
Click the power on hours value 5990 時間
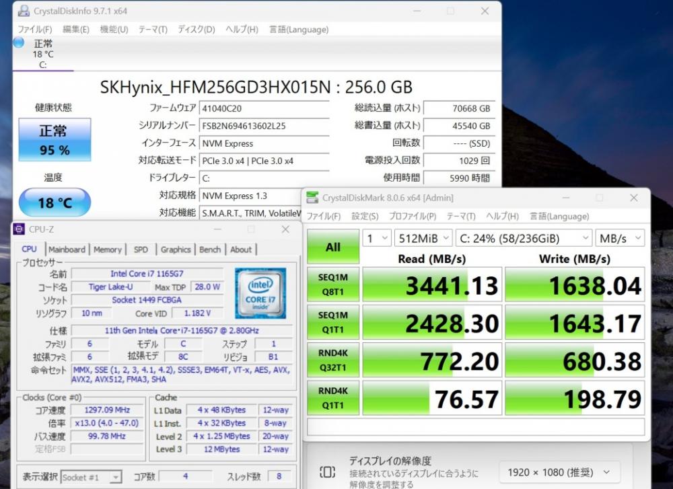[459, 178]
